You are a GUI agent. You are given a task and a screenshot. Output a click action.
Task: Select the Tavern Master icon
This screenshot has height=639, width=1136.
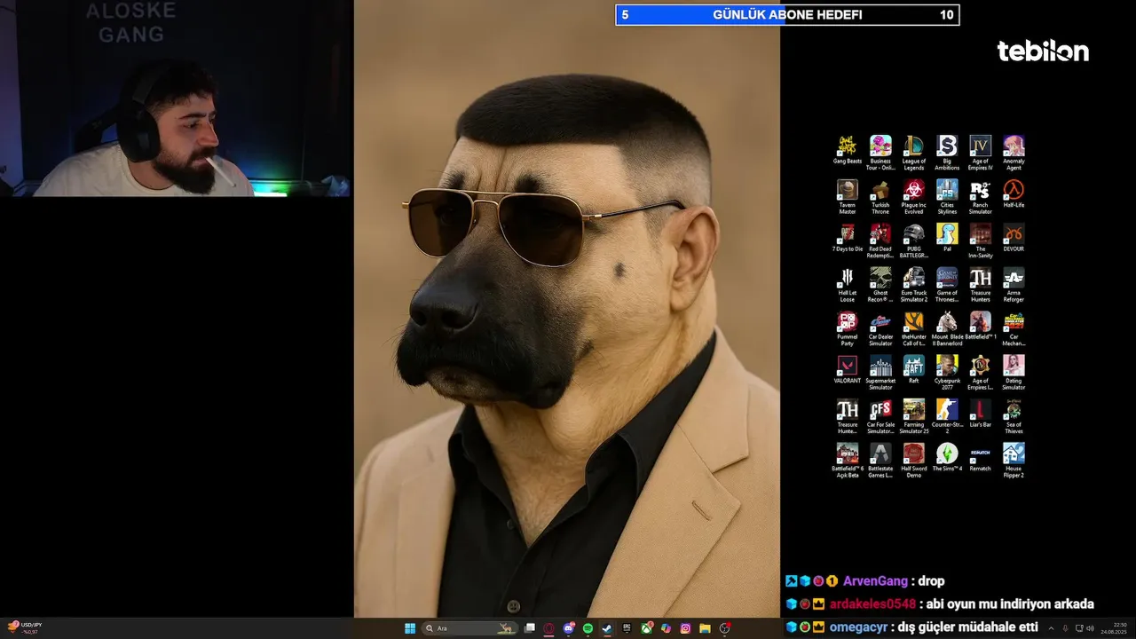pos(847,197)
